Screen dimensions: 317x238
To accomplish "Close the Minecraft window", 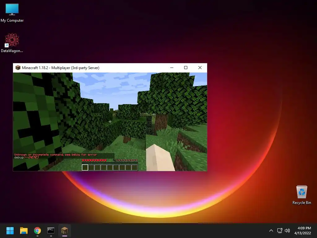I will pos(200,68).
